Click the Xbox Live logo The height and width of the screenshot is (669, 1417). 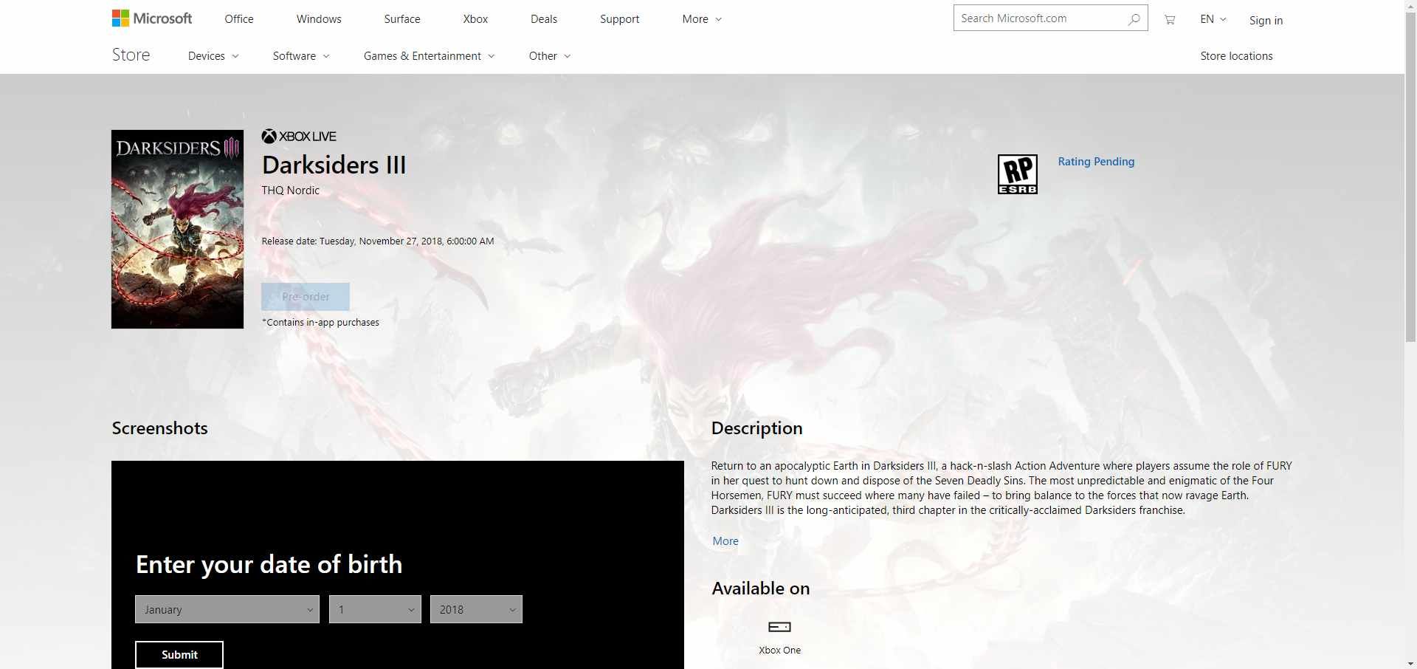point(299,137)
